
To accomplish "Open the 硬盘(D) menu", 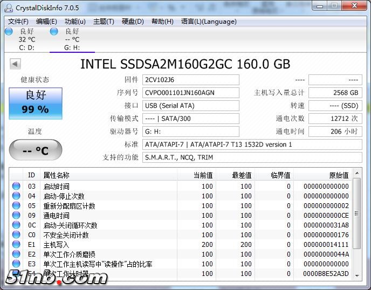I will (x=133, y=22).
